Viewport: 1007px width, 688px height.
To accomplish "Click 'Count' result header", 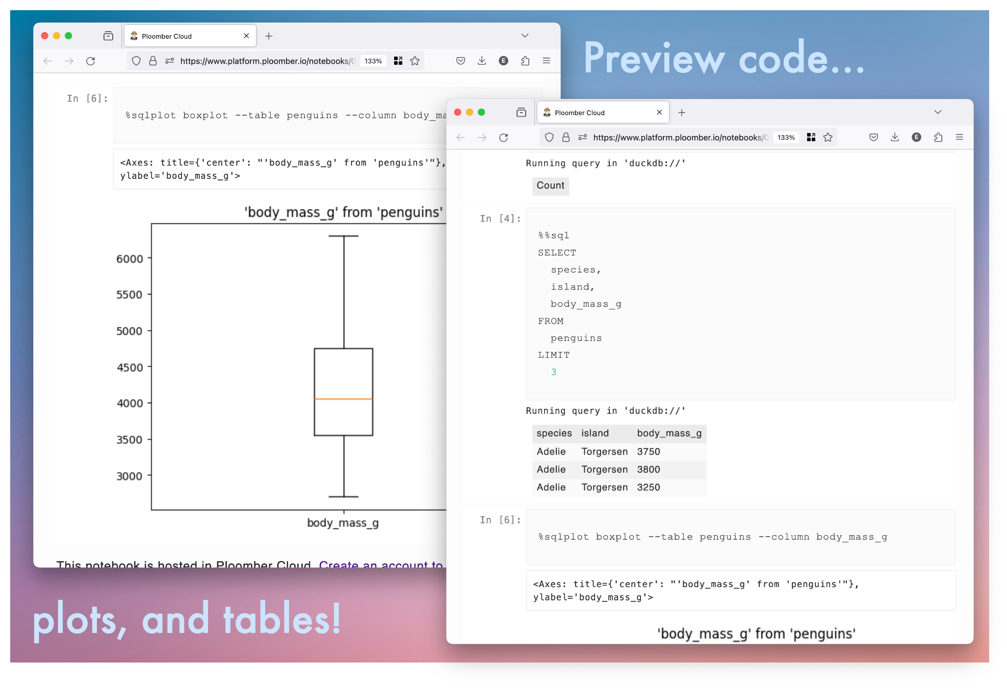I will click(550, 186).
